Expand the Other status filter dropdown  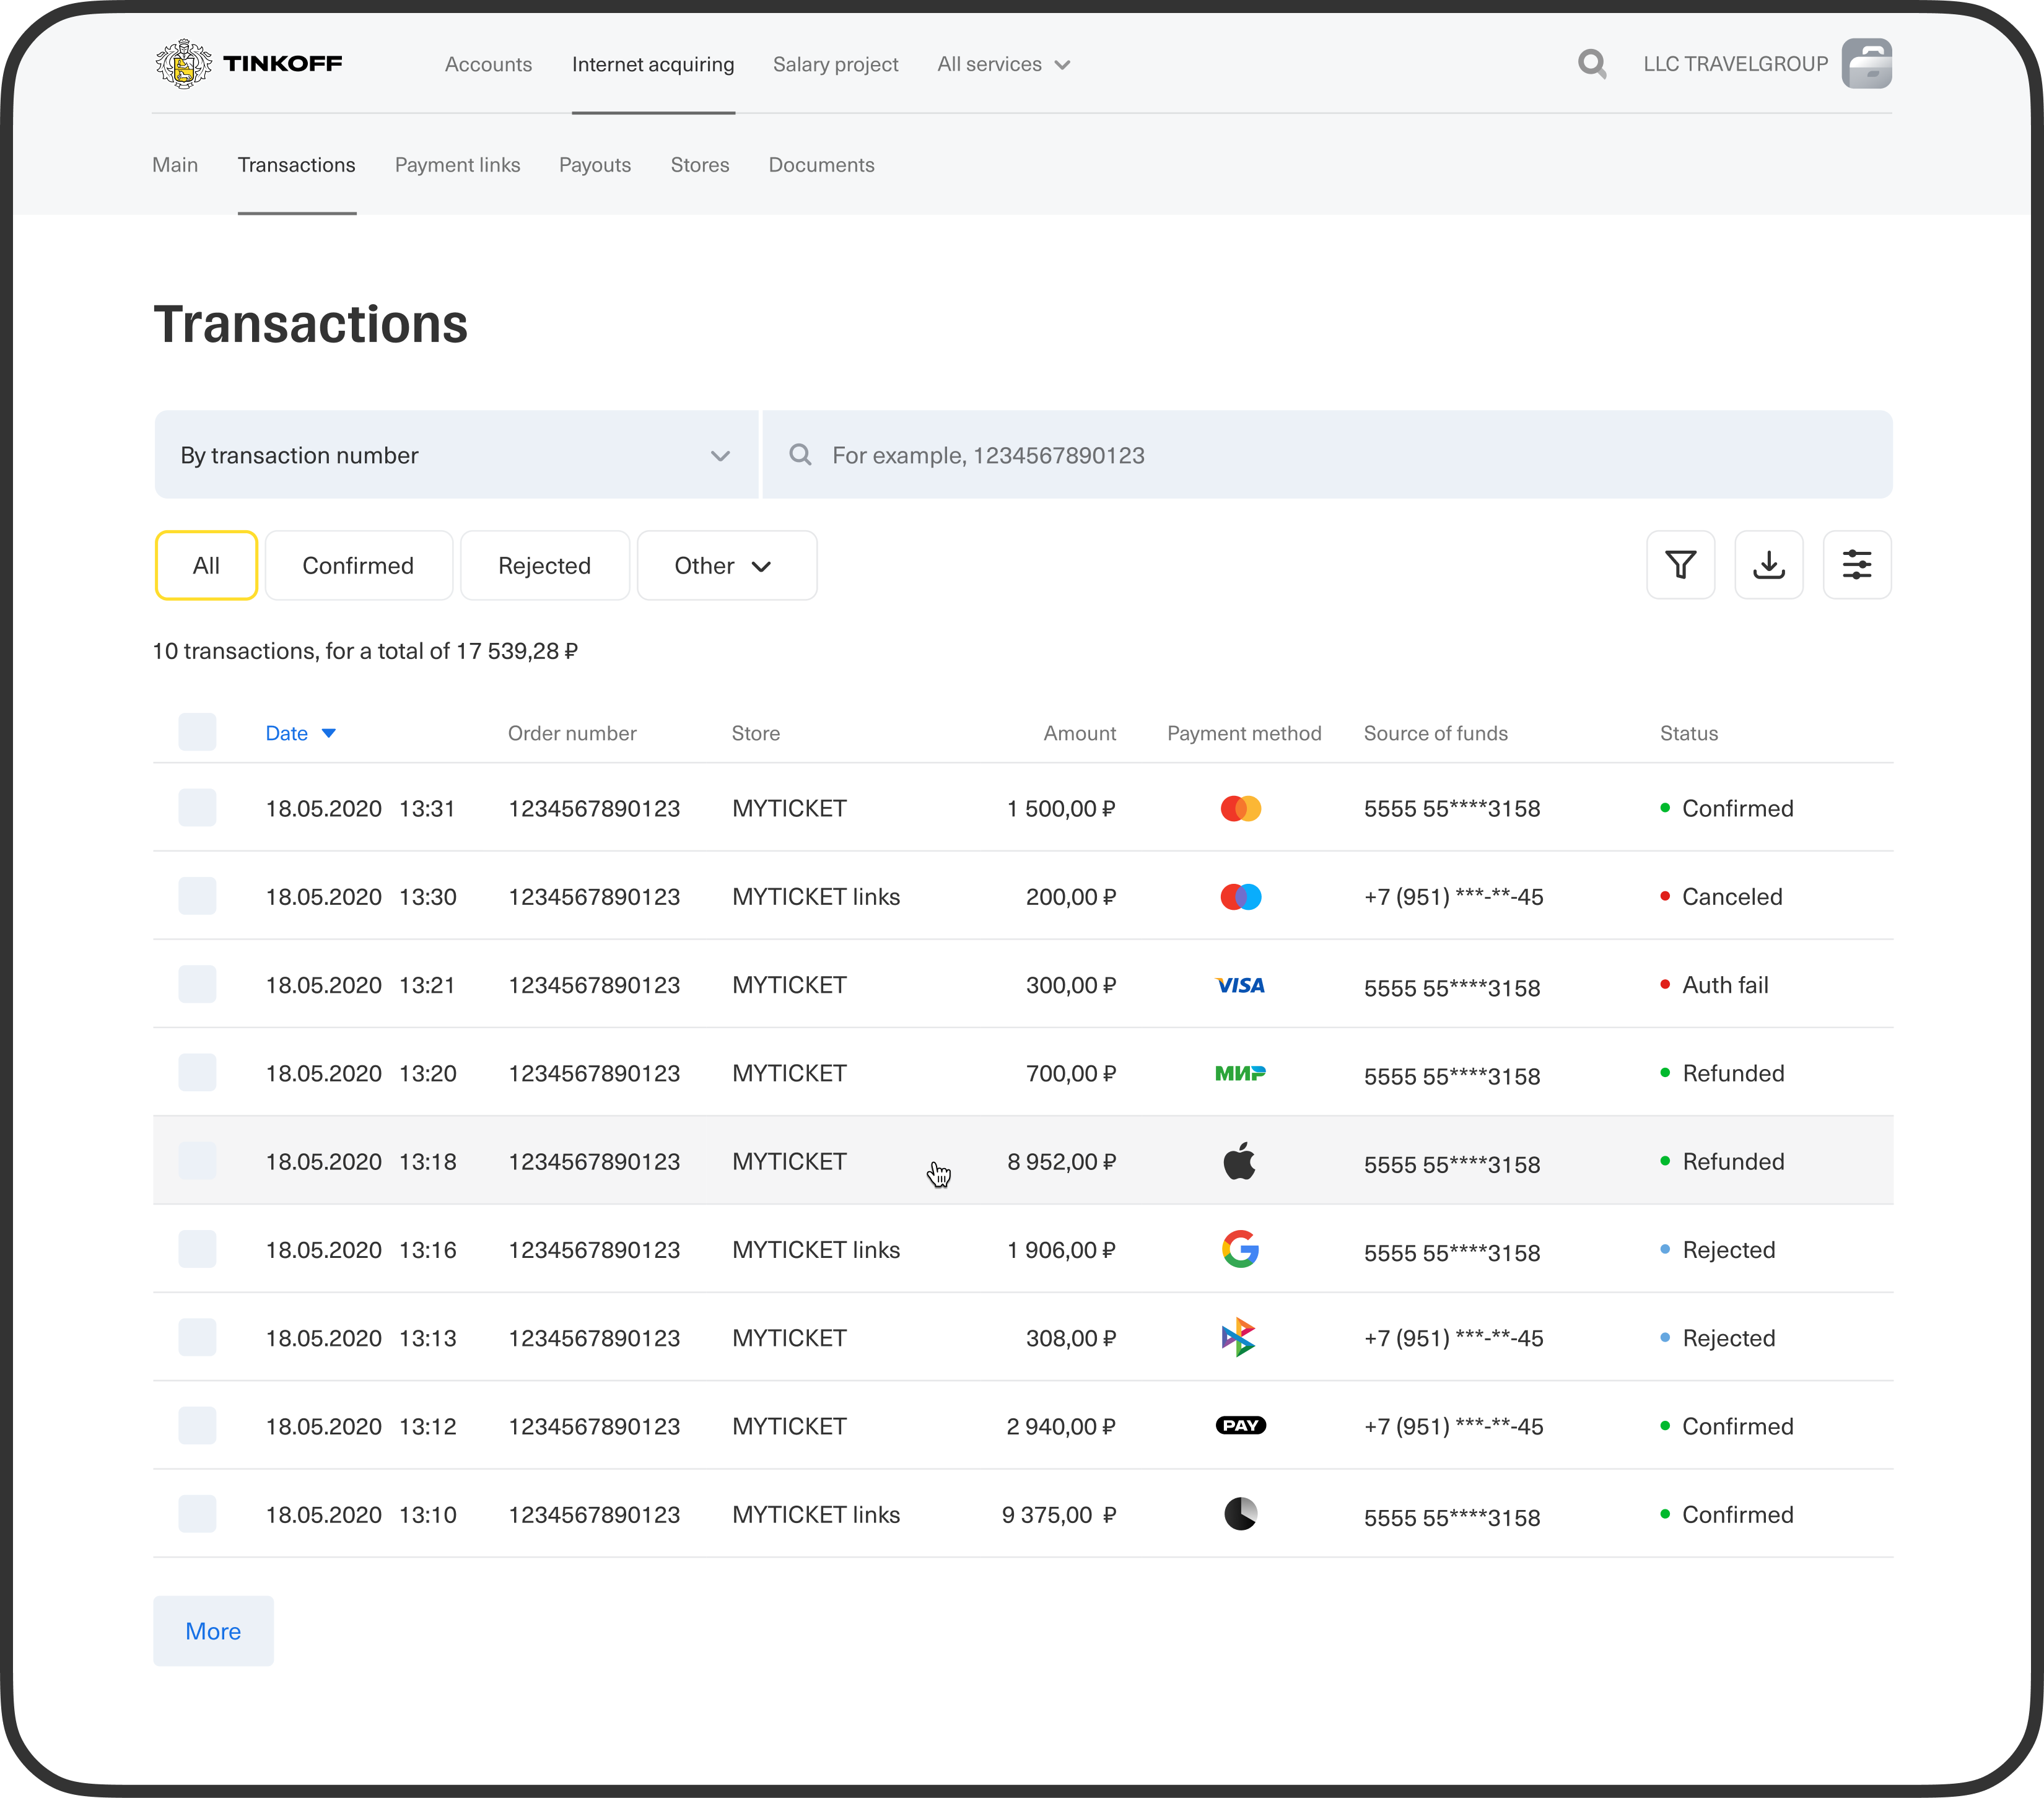727,566
